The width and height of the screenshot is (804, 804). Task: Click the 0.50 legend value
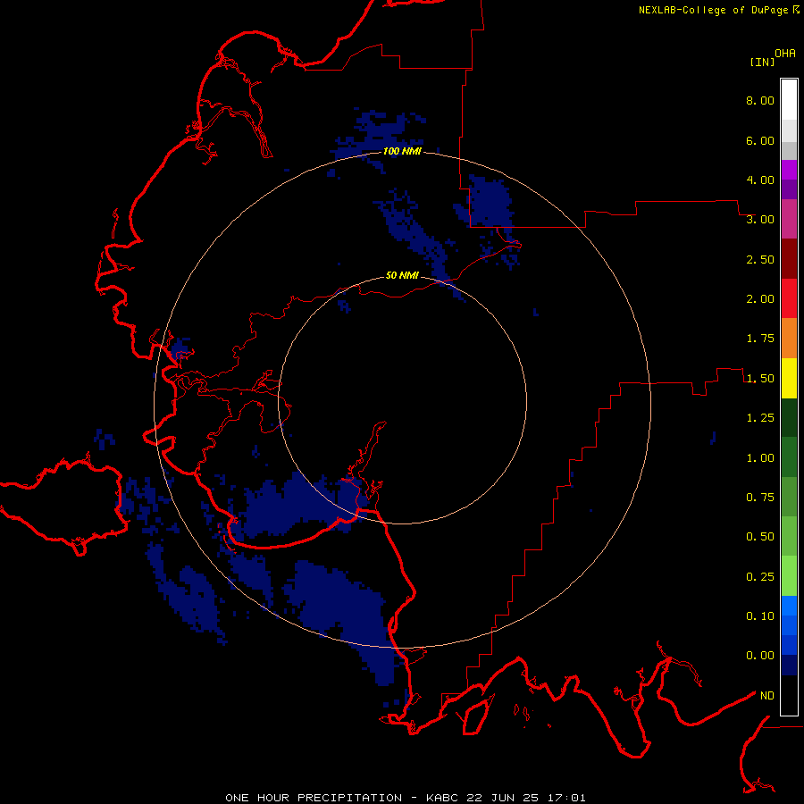click(760, 537)
